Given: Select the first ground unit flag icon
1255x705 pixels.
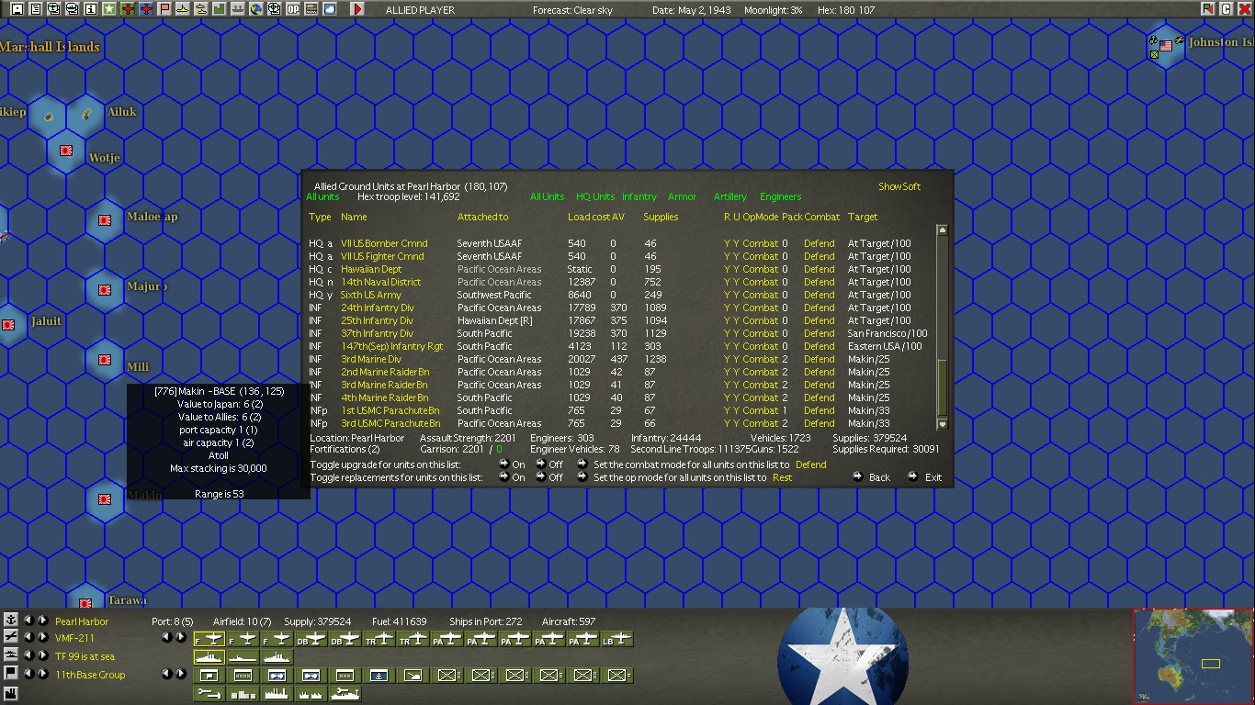Looking at the screenshot, I should tap(209, 676).
